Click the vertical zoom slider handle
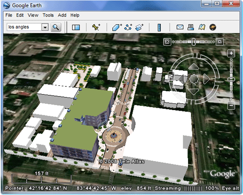This screenshot has width=243, height=195. [231, 79]
